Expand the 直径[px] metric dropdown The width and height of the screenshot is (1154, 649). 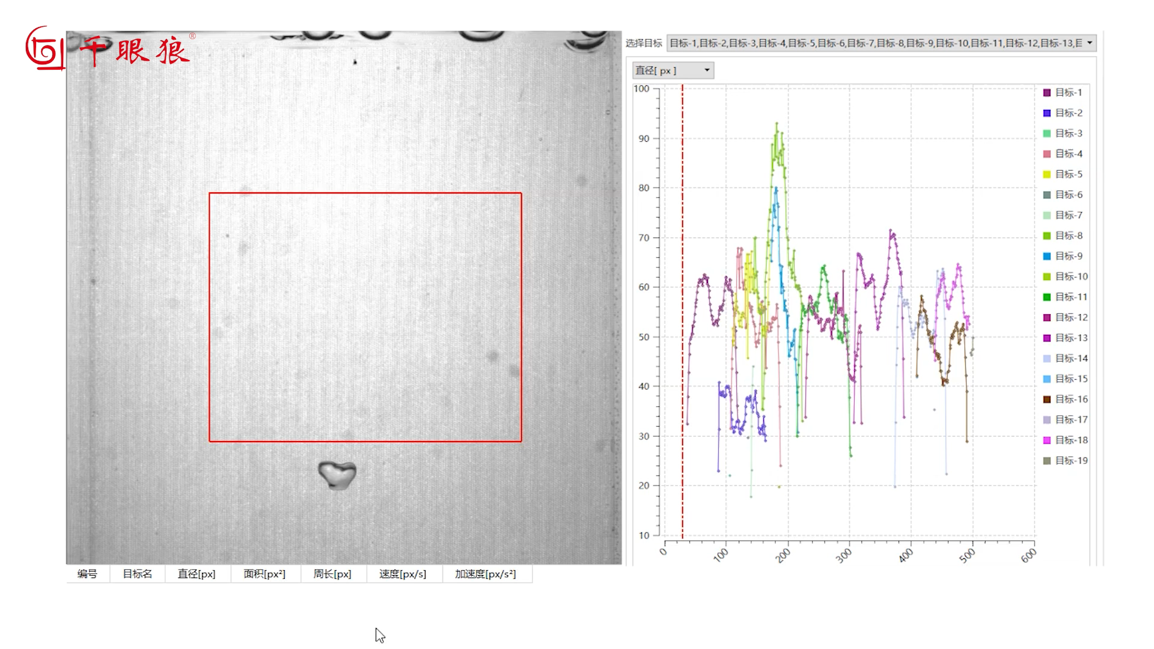click(707, 70)
